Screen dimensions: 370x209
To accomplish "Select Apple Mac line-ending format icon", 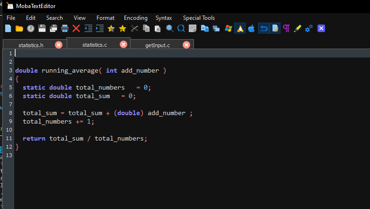I will point(251,28).
